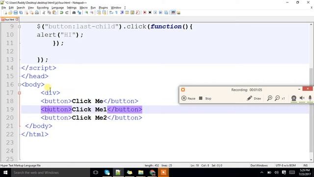This screenshot has width=314, height=177.
Task: Open the Document Map toolbar icon
Action: 132,13
